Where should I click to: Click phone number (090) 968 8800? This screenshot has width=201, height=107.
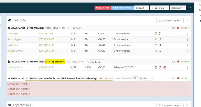(x=46, y=67)
